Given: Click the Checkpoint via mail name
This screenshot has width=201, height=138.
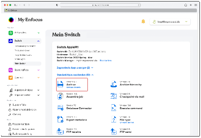Looking at the screenshot, I should 132,97.
